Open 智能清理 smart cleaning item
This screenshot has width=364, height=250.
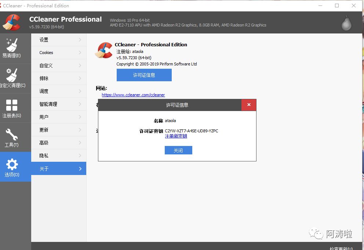click(x=59, y=104)
